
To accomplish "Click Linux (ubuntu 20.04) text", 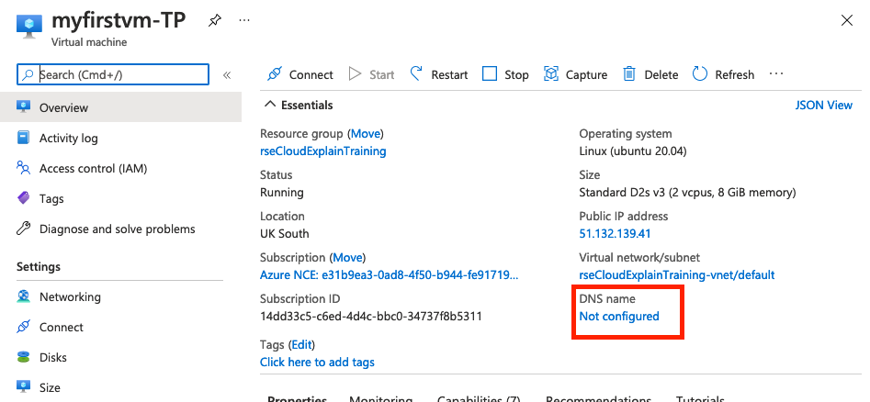I will 634,151.
